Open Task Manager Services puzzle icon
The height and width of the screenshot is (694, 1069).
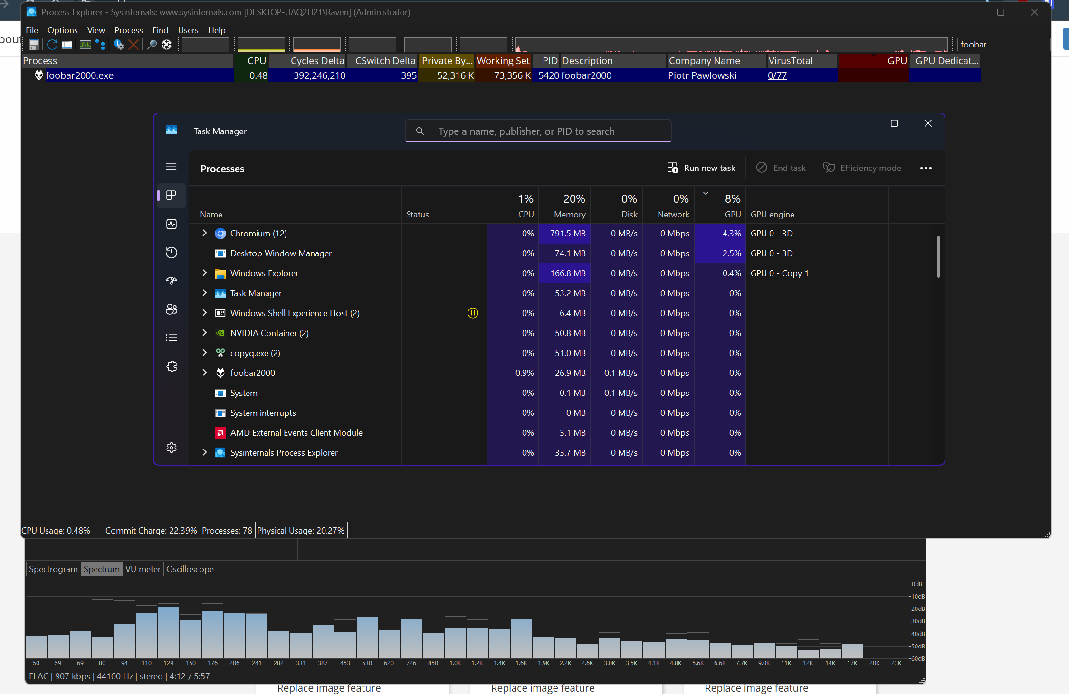[x=172, y=366]
